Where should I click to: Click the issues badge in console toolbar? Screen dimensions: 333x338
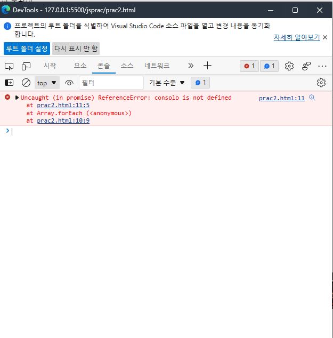(200, 83)
